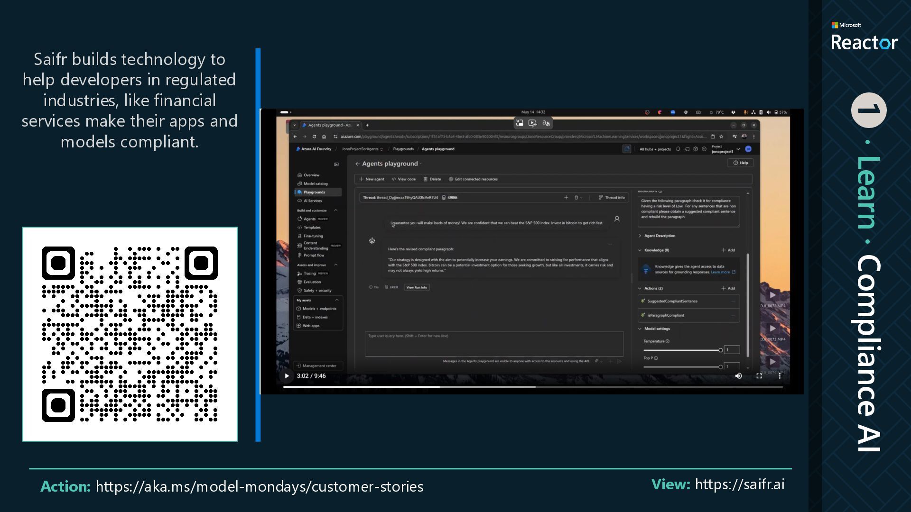
Task: Open the browser three-dot menu
Action: click(x=754, y=137)
